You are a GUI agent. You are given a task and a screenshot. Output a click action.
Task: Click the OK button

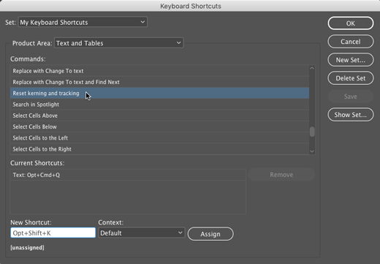click(x=351, y=23)
